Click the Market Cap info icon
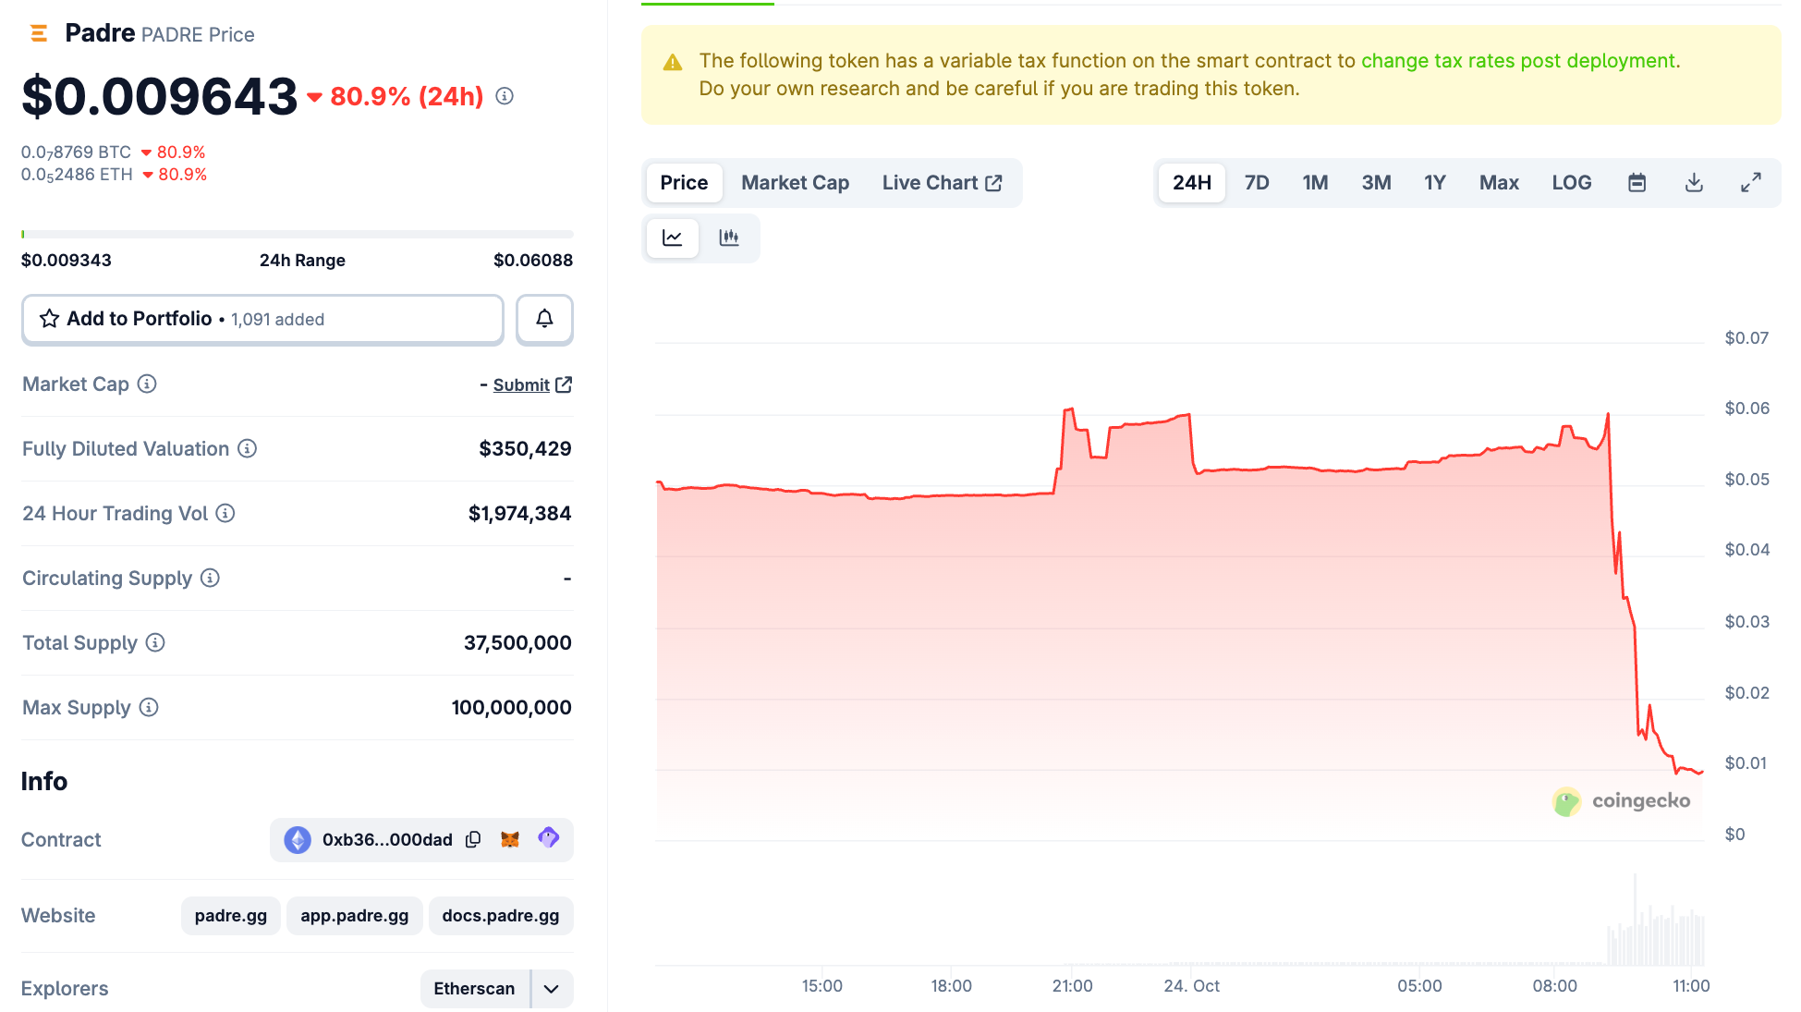 [147, 384]
